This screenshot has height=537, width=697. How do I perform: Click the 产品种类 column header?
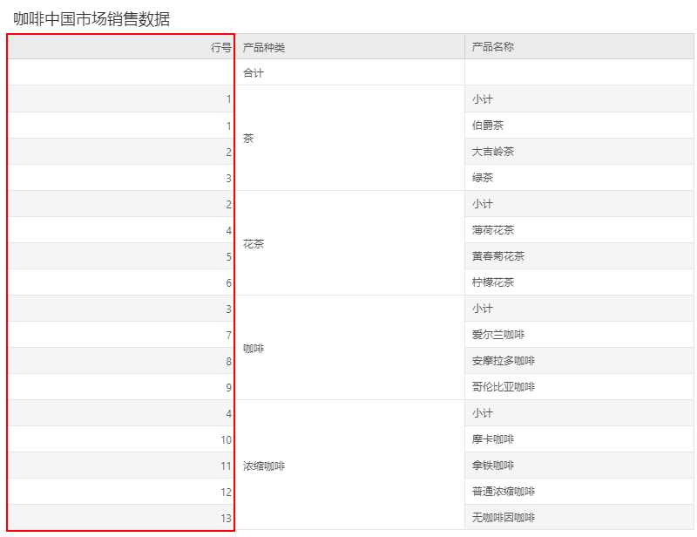[261, 46]
